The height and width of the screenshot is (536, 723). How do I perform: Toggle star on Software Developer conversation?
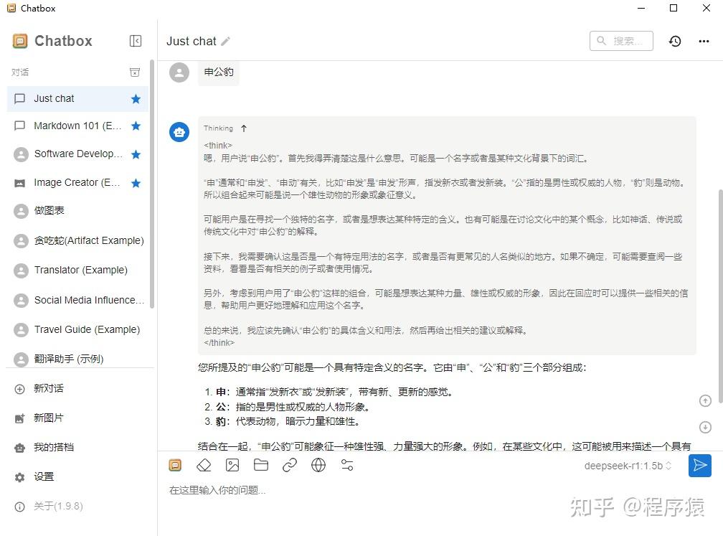pyautogui.click(x=136, y=154)
